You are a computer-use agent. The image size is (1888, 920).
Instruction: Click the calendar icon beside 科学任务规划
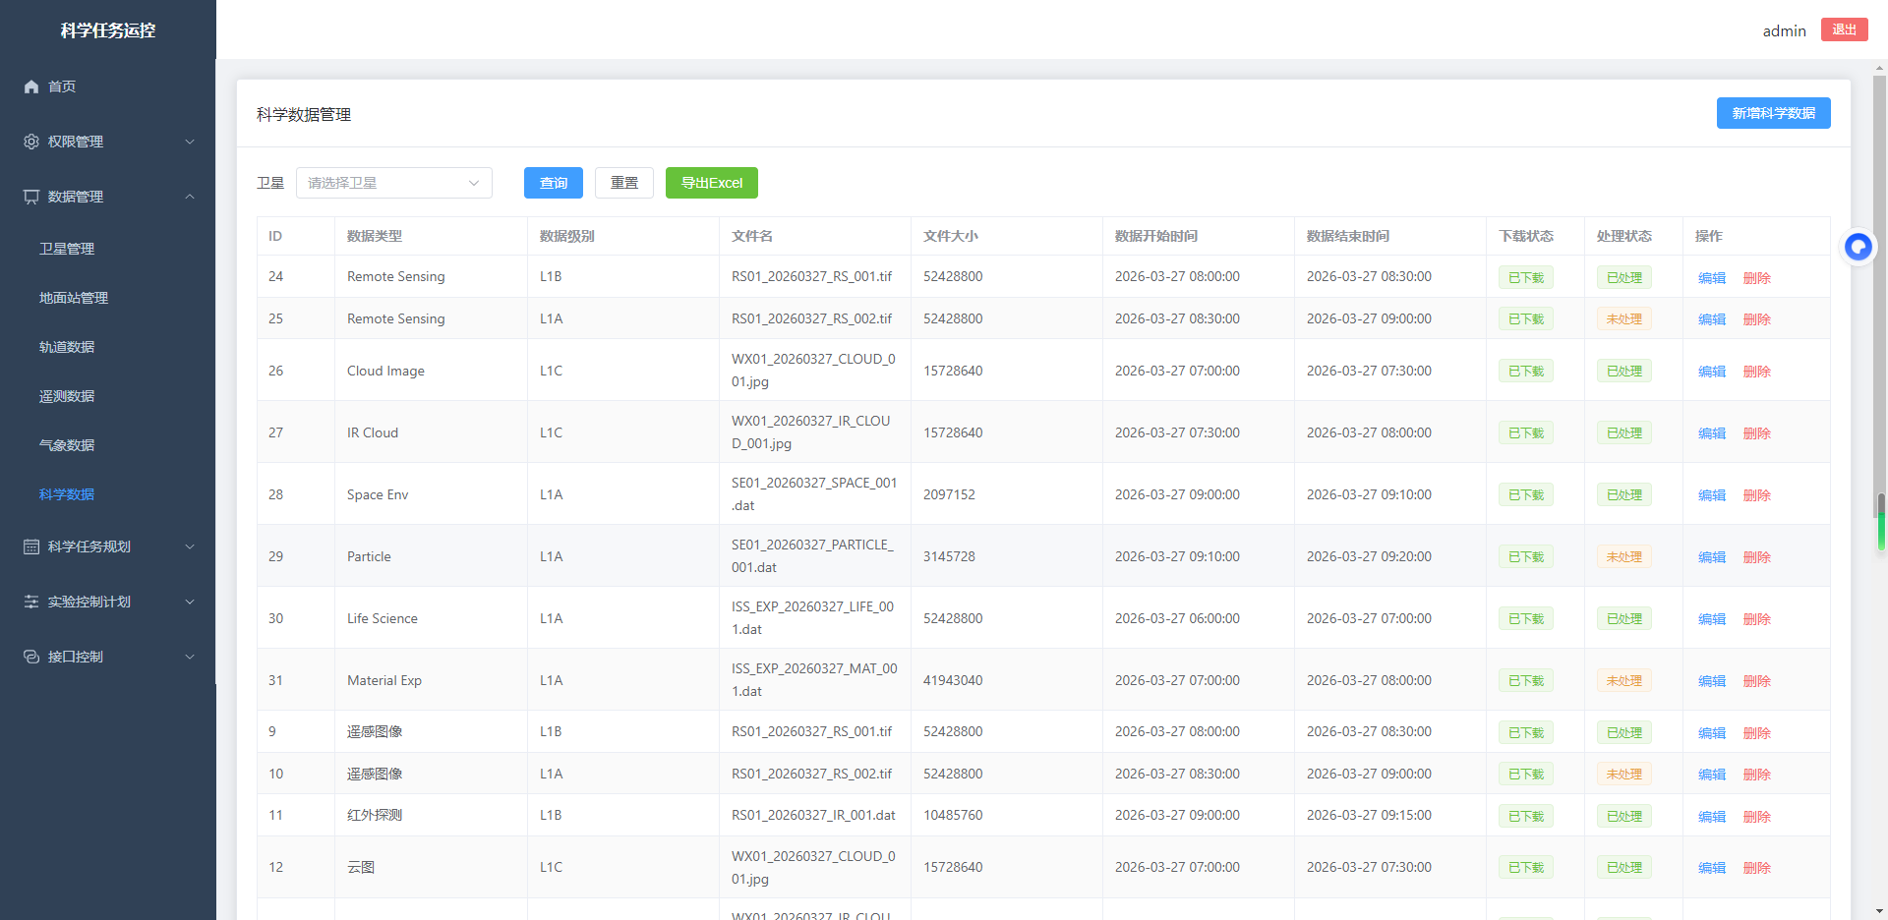(31, 546)
